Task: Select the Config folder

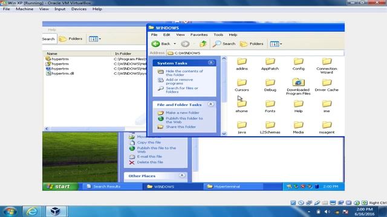Action: [298, 64]
